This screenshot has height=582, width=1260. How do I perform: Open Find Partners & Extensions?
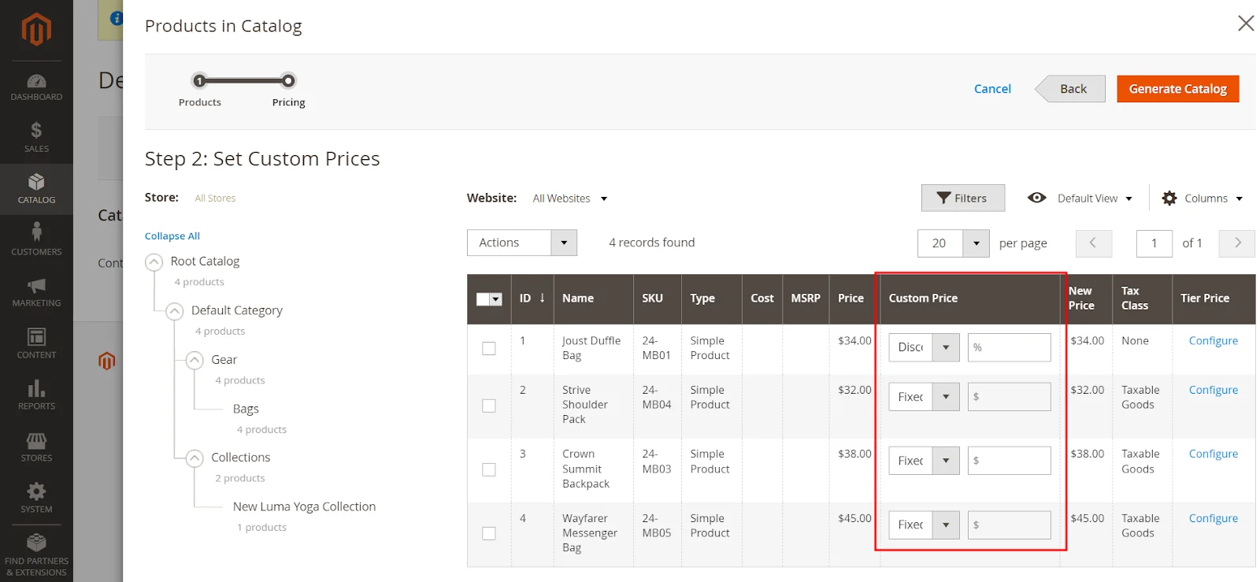36,555
